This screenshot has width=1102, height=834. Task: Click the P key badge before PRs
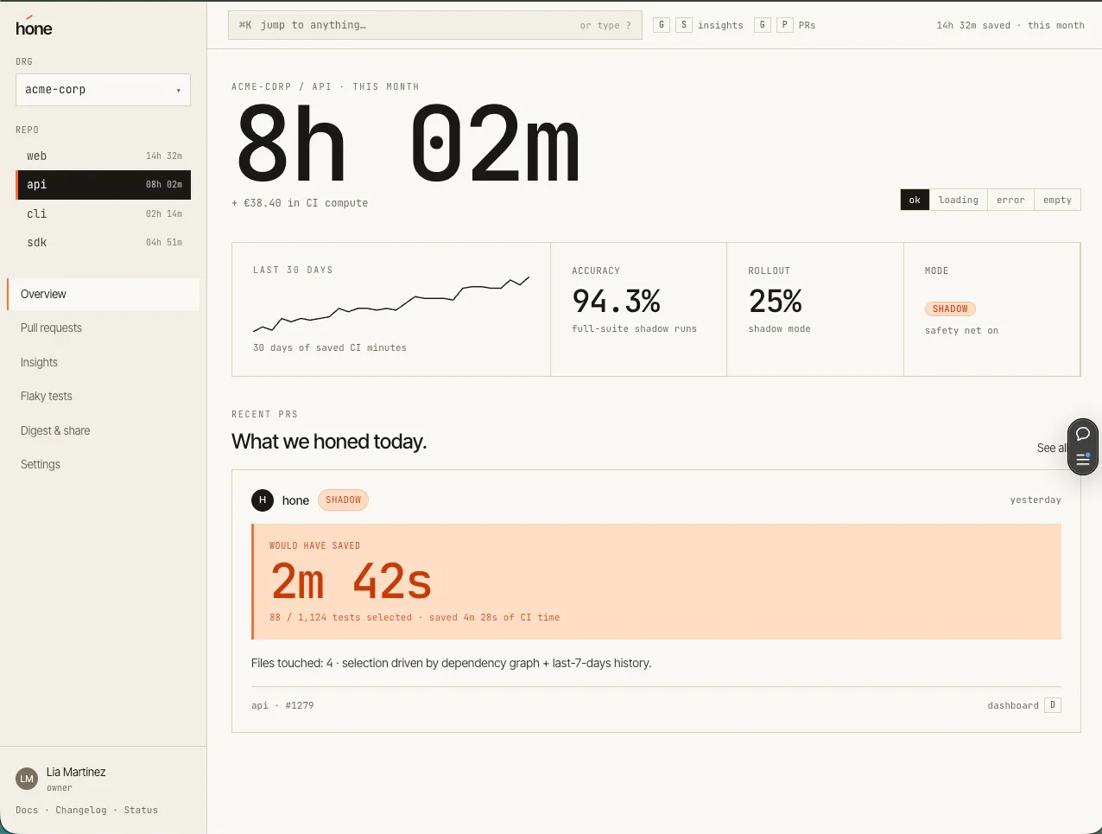[x=784, y=25]
